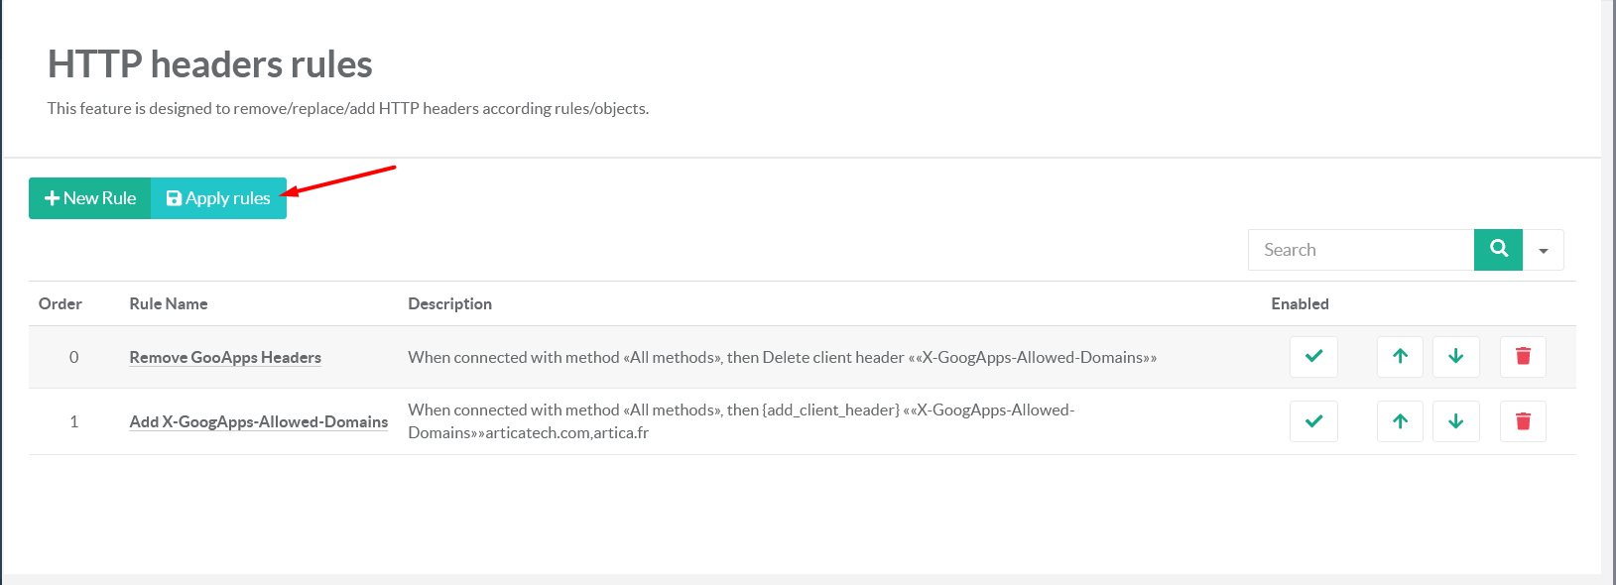The image size is (1616, 585).
Task: Click the Apply rules button
Action: [x=218, y=198]
